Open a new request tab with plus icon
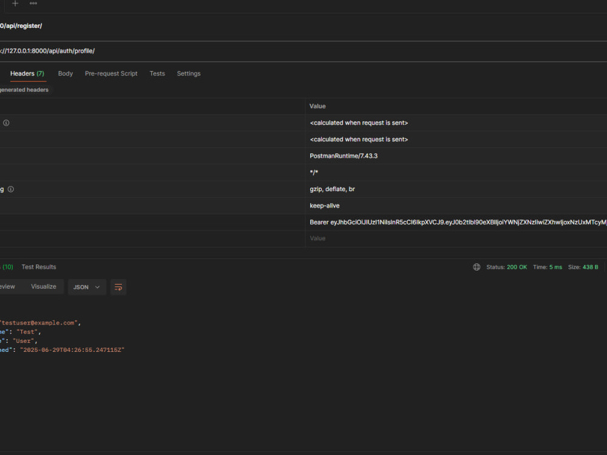The width and height of the screenshot is (607, 455). click(15, 4)
